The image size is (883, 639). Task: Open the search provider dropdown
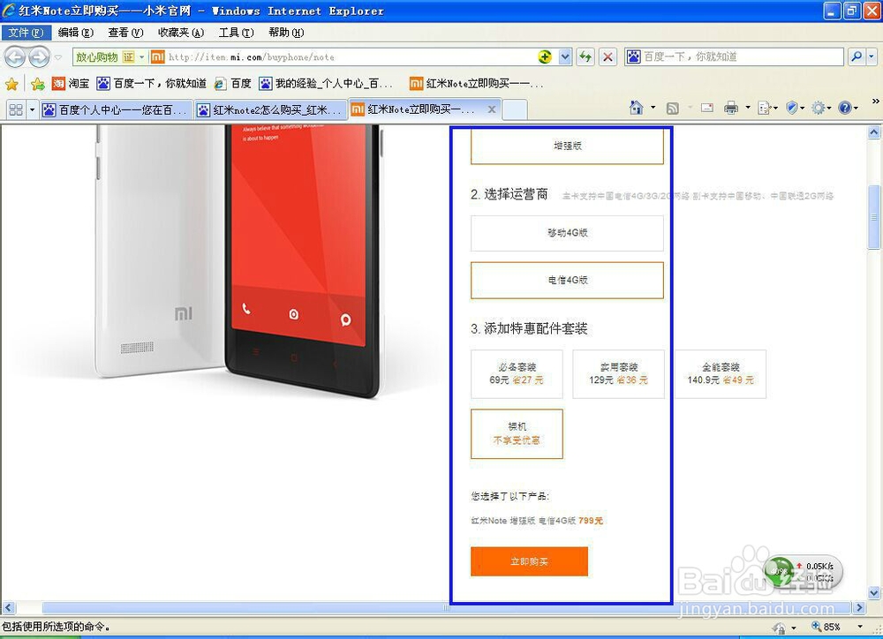click(872, 56)
